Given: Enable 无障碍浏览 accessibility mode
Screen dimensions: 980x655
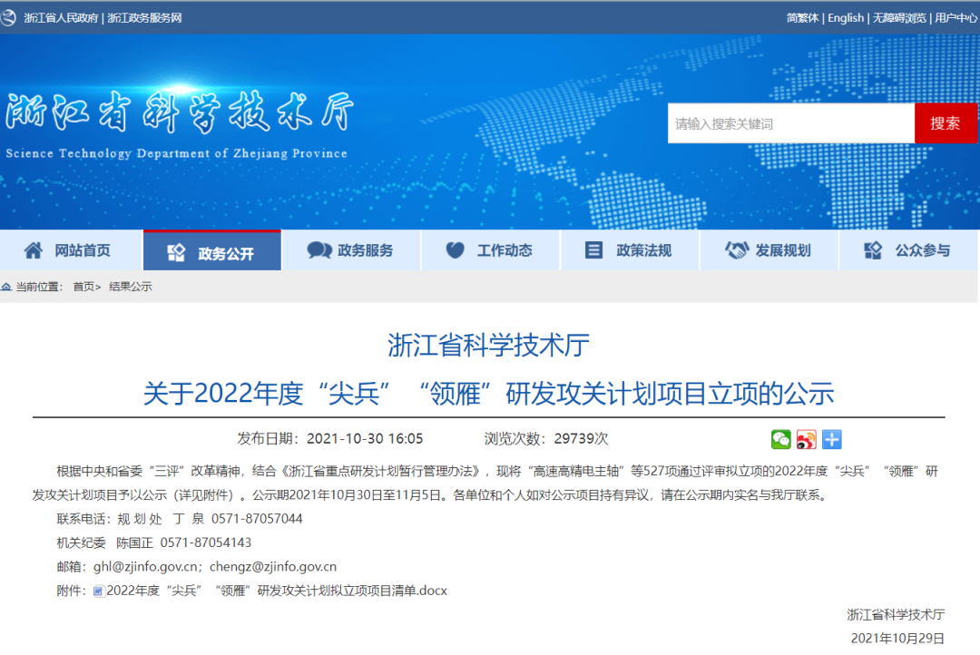Looking at the screenshot, I should coord(899,17).
